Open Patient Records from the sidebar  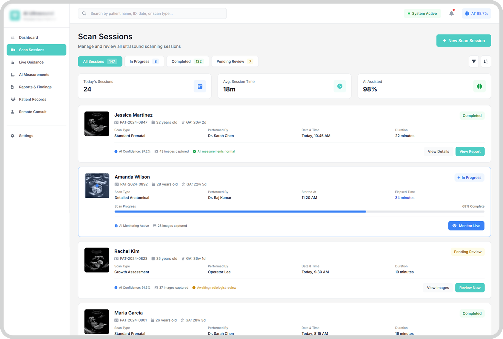pos(36,99)
